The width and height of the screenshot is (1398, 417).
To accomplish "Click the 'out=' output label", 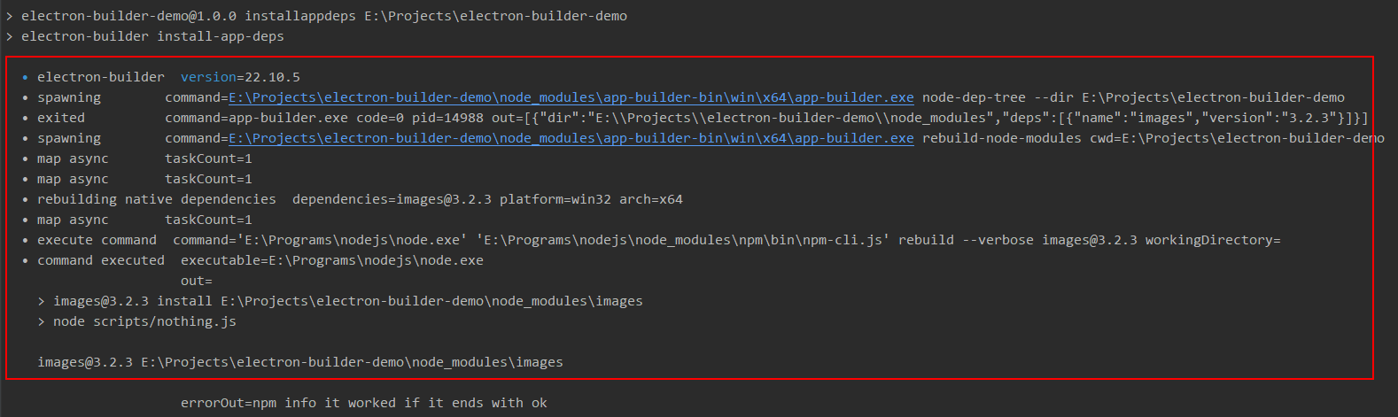I will 197,281.
